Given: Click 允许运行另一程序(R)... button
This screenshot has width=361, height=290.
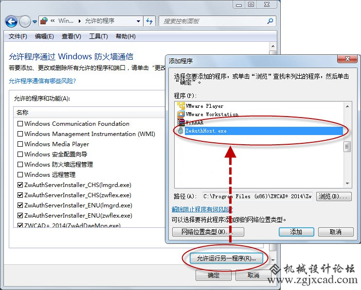Looking at the screenshot, I should (x=226, y=258).
